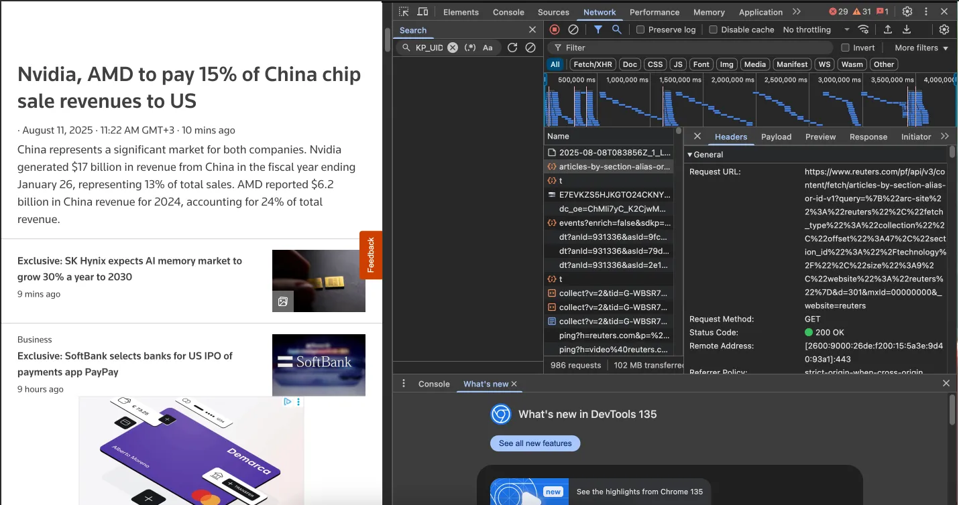Click the See all new features button
This screenshot has height=505, width=959.
point(535,443)
